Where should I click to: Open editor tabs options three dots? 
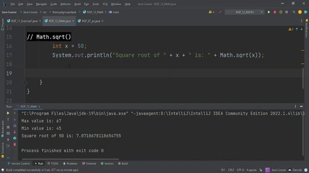pos(301,21)
